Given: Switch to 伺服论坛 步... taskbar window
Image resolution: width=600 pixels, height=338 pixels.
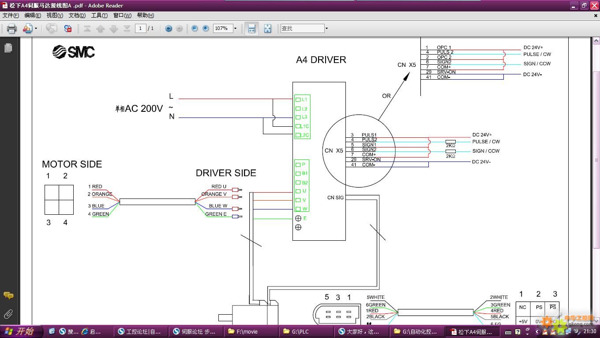Looking at the screenshot, I should (196, 331).
